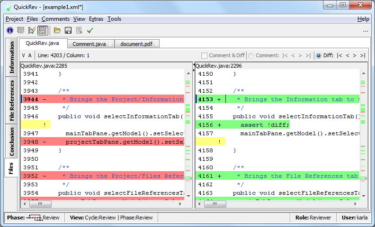Click the Role: Reviewer status entry
Screen dimensions: 375x227
click(313, 218)
